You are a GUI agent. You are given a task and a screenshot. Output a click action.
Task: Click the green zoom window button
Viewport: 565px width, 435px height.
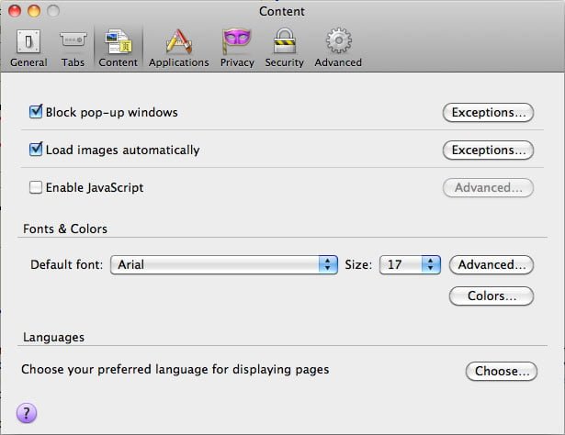pyautogui.click(x=54, y=11)
